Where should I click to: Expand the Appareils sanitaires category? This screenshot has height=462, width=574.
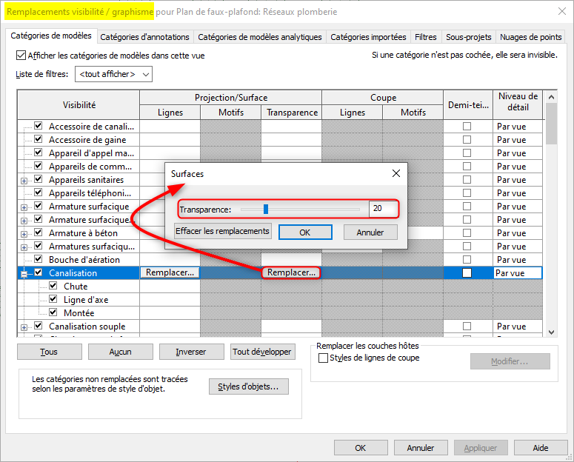tap(24, 180)
